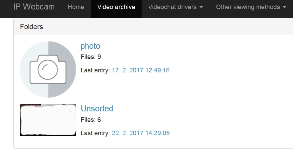Screen dimensions: 293x150
Task: Click the "Last entry:" label under Unsorted
Action: (95, 133)
